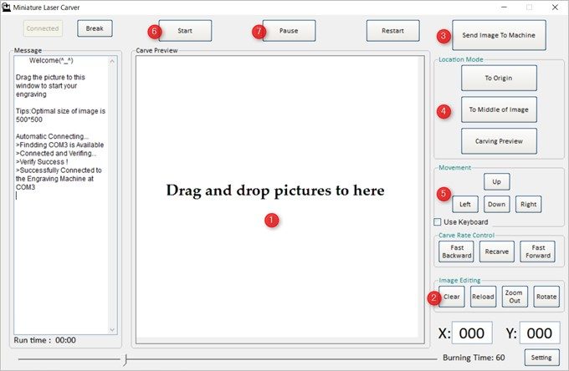Open Carving Preview location mode

(x=498, y=141)
